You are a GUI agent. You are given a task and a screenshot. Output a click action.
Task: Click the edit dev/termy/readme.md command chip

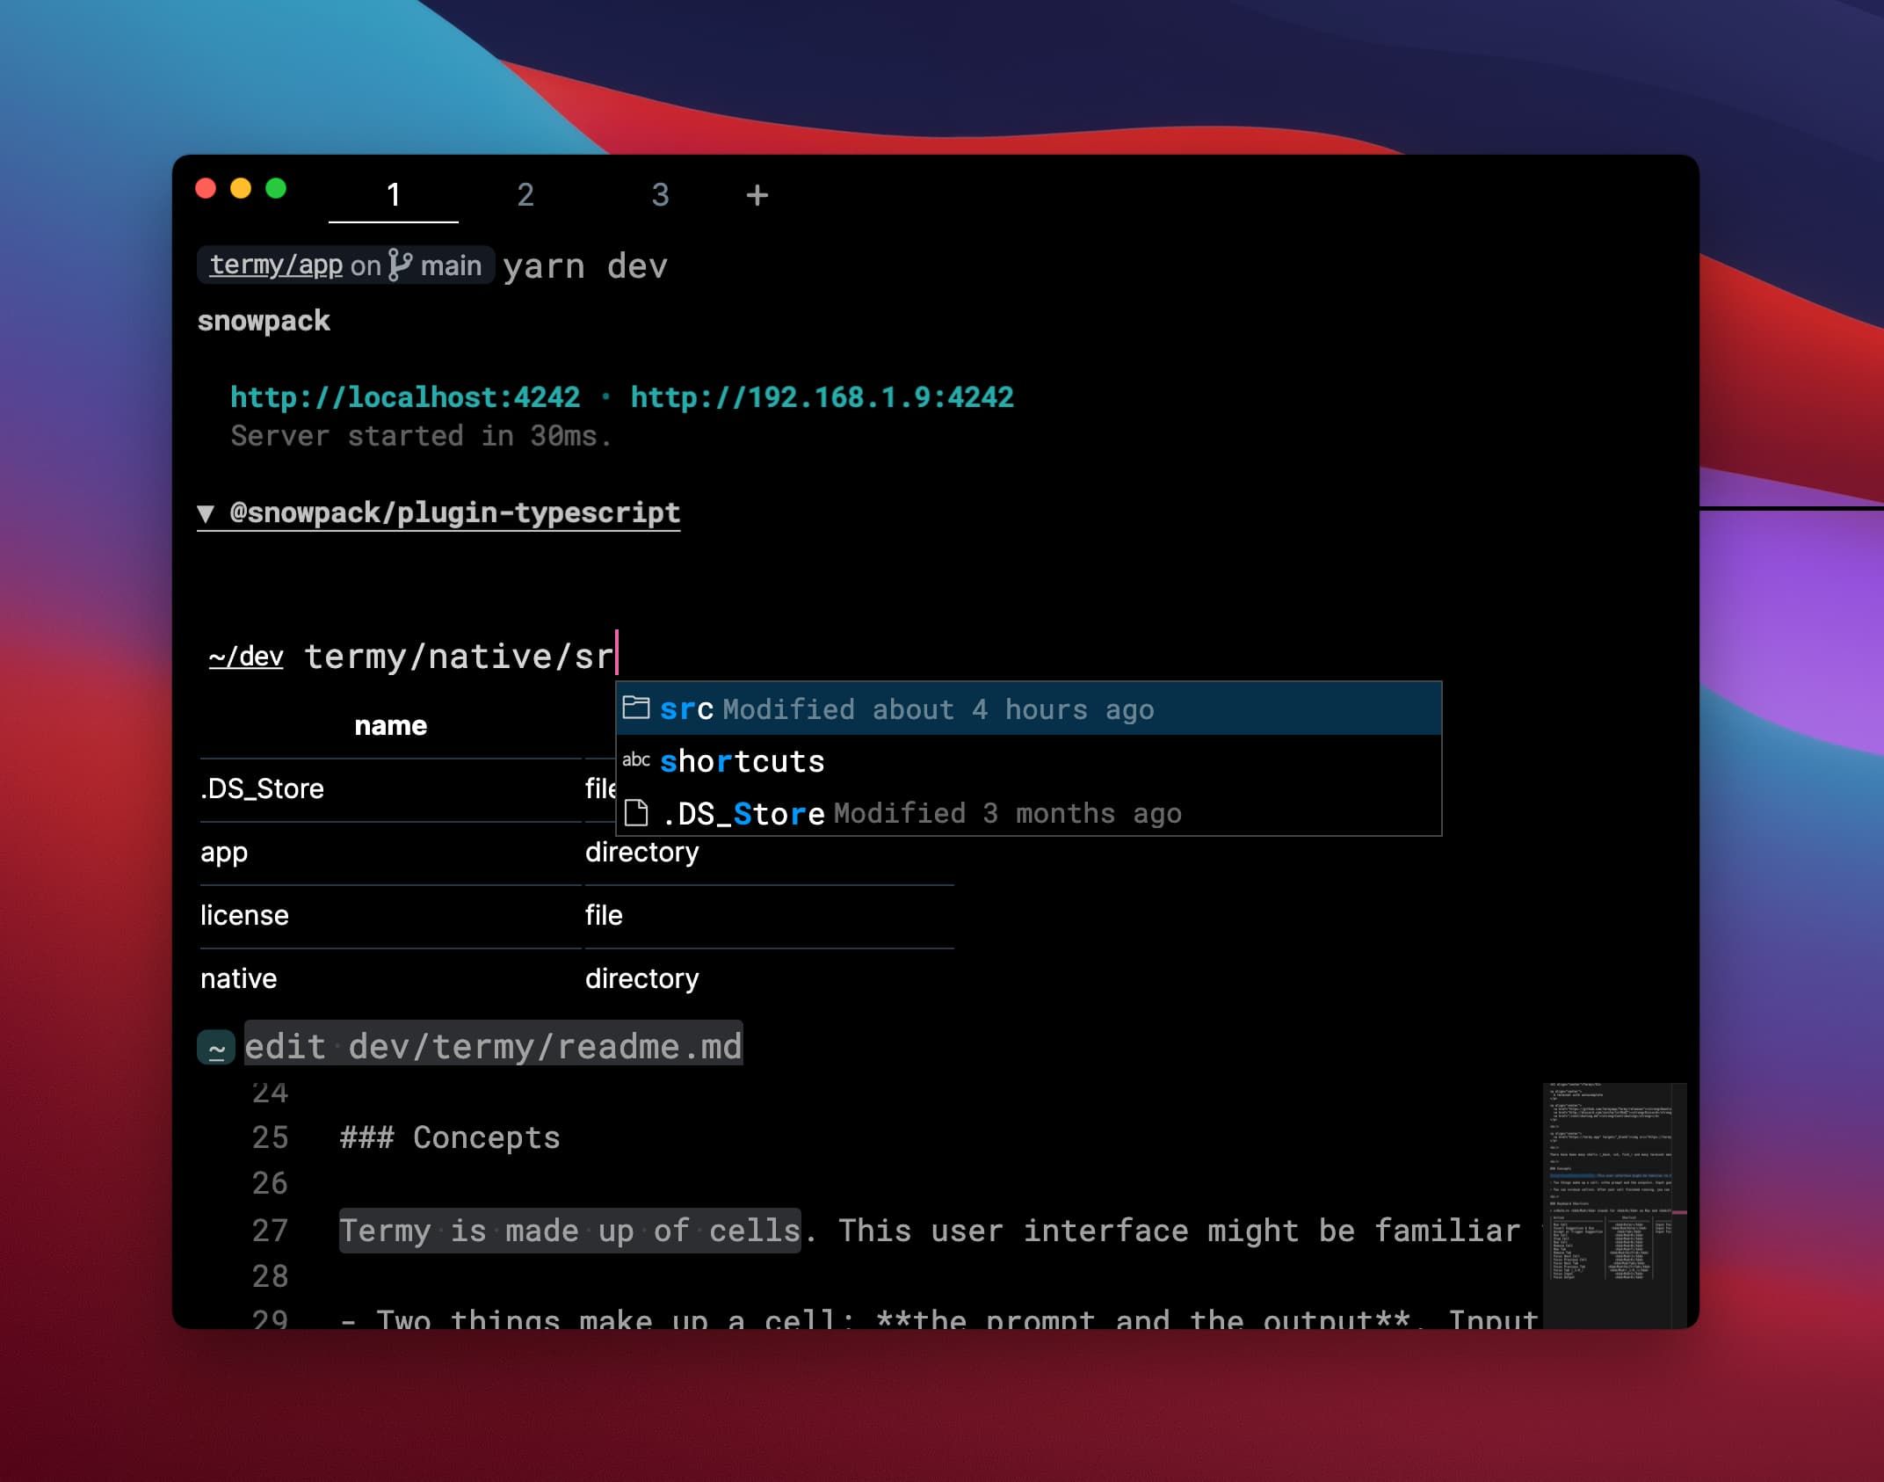tap(492, 1046)
